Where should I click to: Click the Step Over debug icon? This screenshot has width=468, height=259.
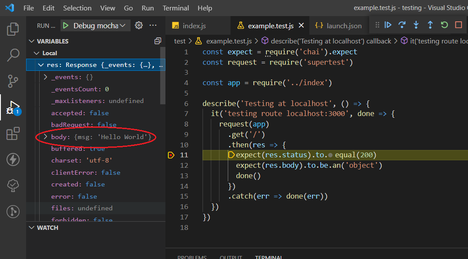pyautogui.click(x=402, y=25)
